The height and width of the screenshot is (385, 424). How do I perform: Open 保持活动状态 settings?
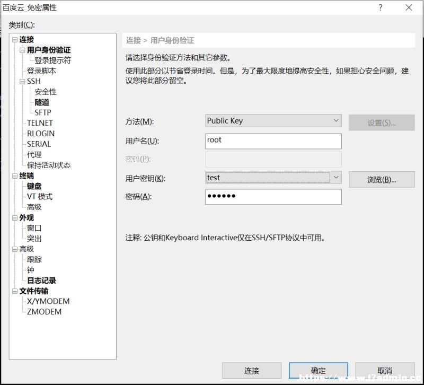tap(49, 165)
